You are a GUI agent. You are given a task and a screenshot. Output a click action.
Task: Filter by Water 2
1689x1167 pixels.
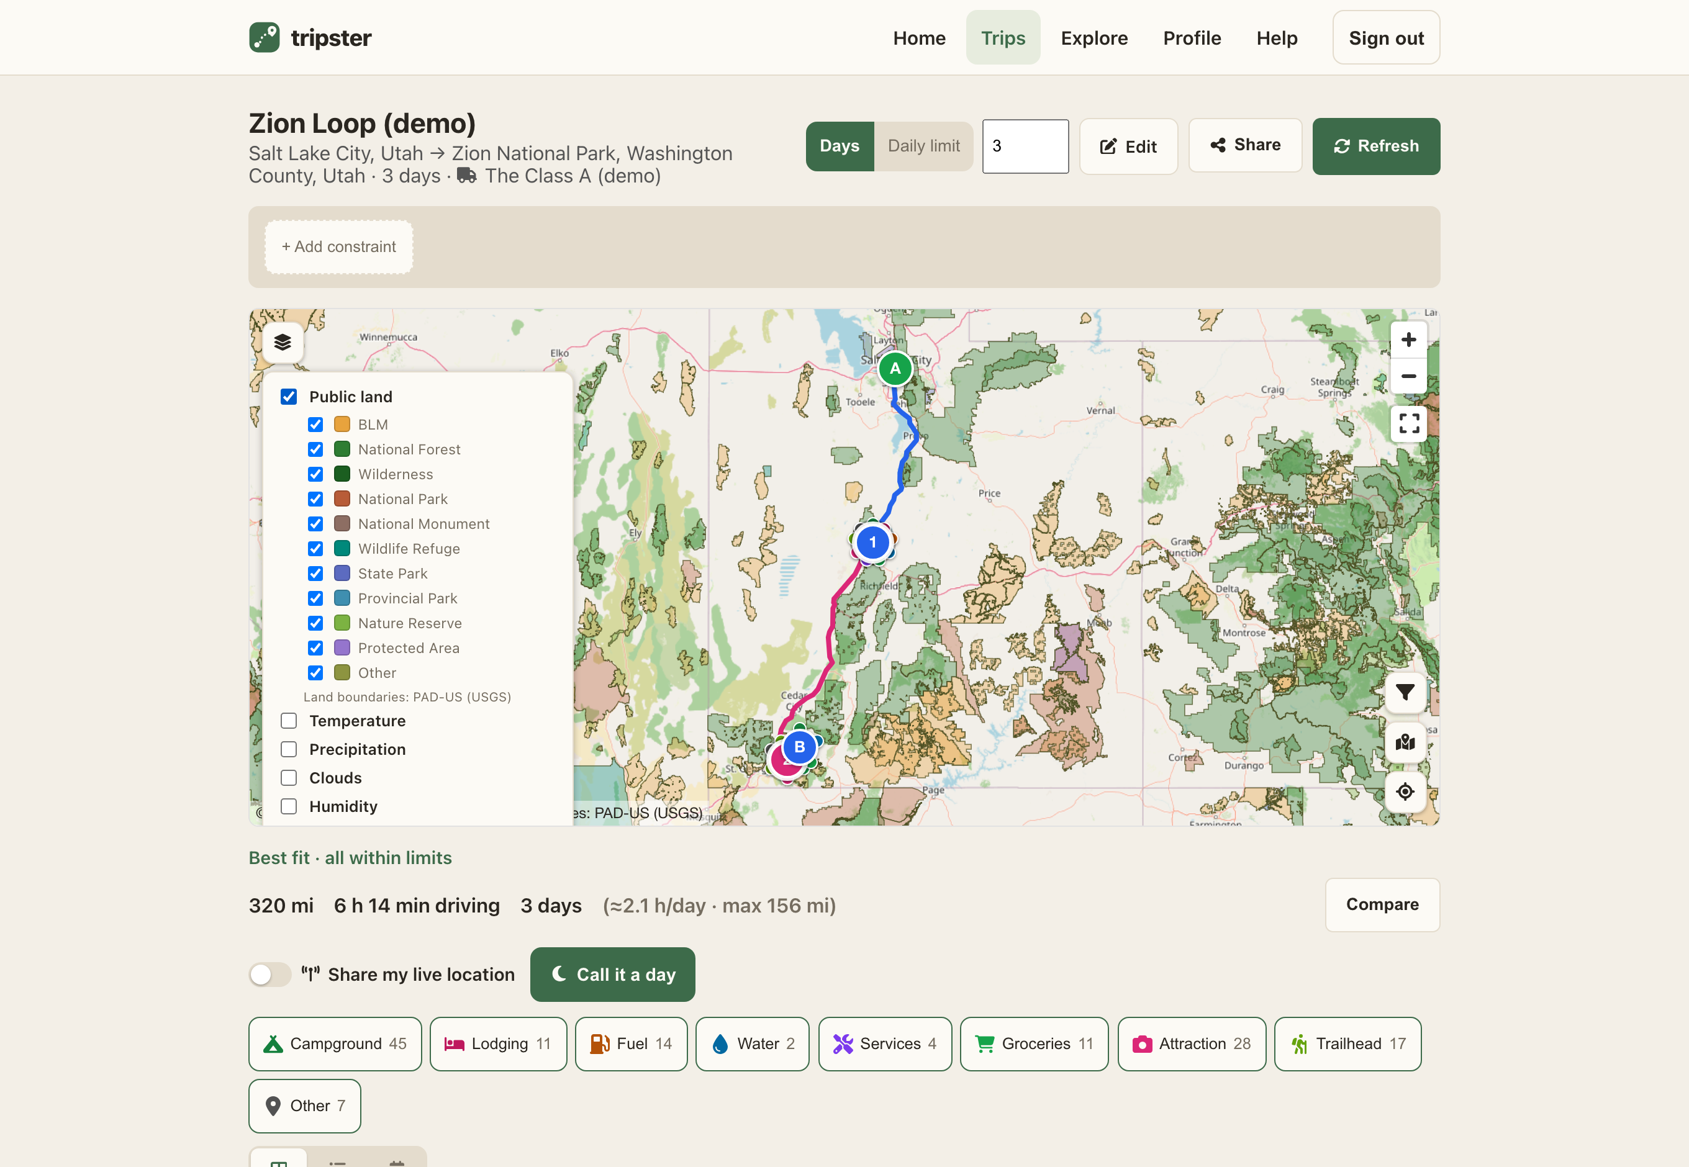pyautogui.click(x=752, y=1043)
